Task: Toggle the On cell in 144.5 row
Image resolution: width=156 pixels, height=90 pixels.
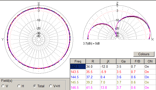Action: point(150,77)
